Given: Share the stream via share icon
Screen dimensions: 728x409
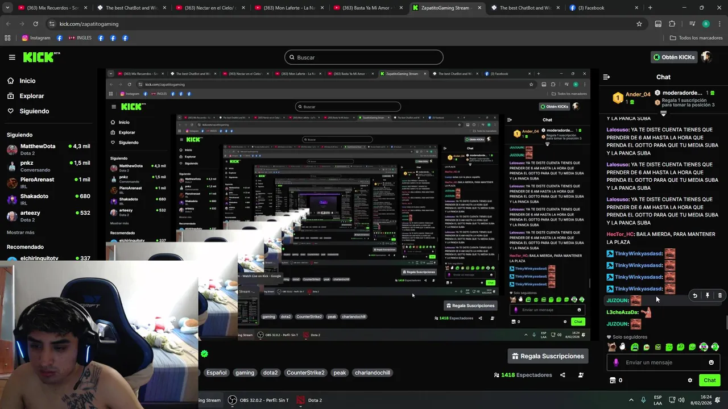Looking at the screenshot, I should [x=562, y=375].
